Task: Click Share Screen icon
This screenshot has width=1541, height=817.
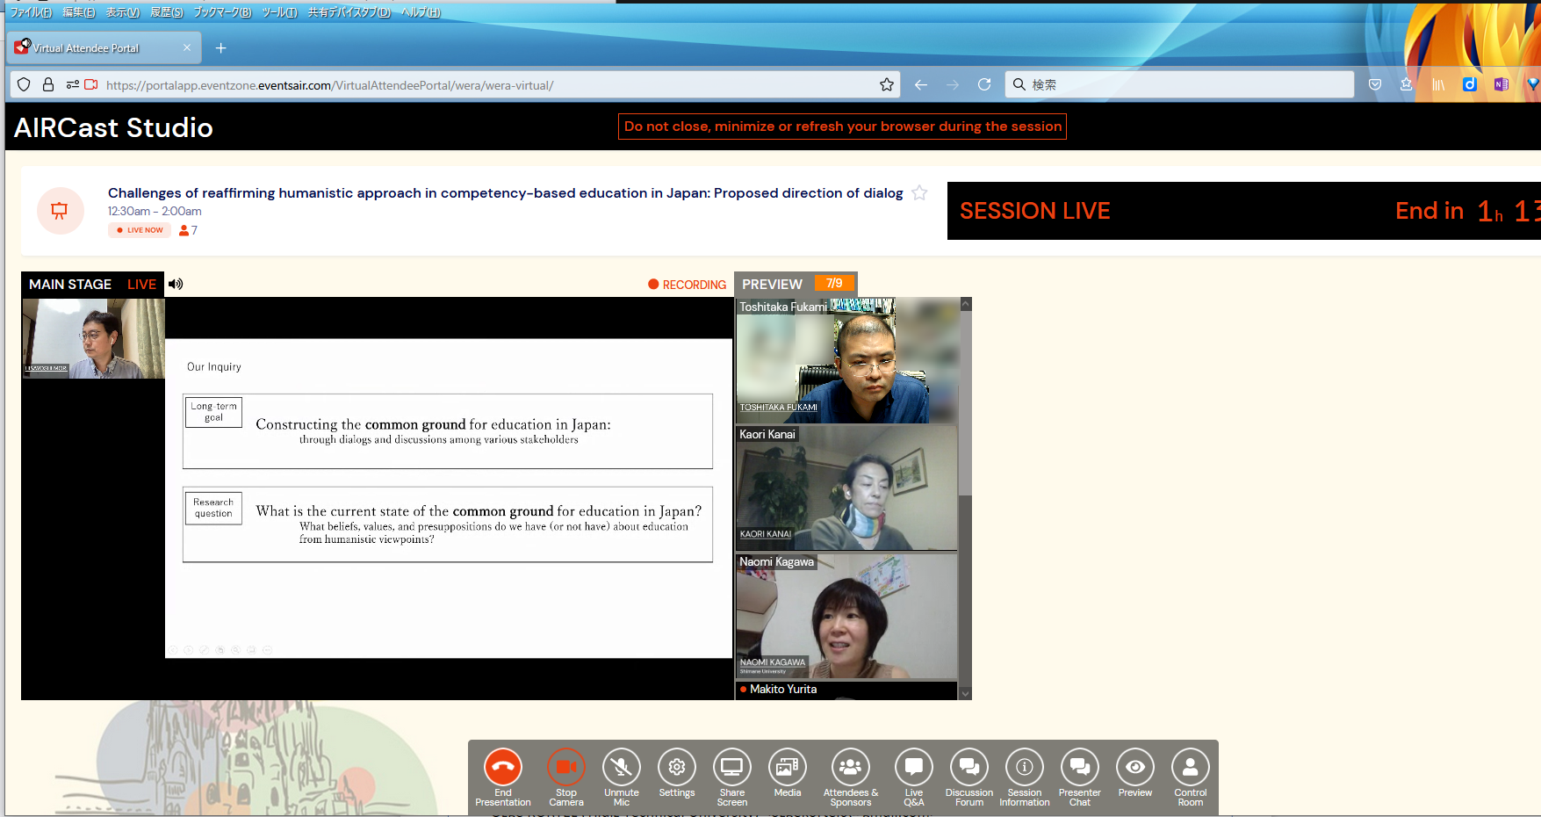Action: [731, 768]
